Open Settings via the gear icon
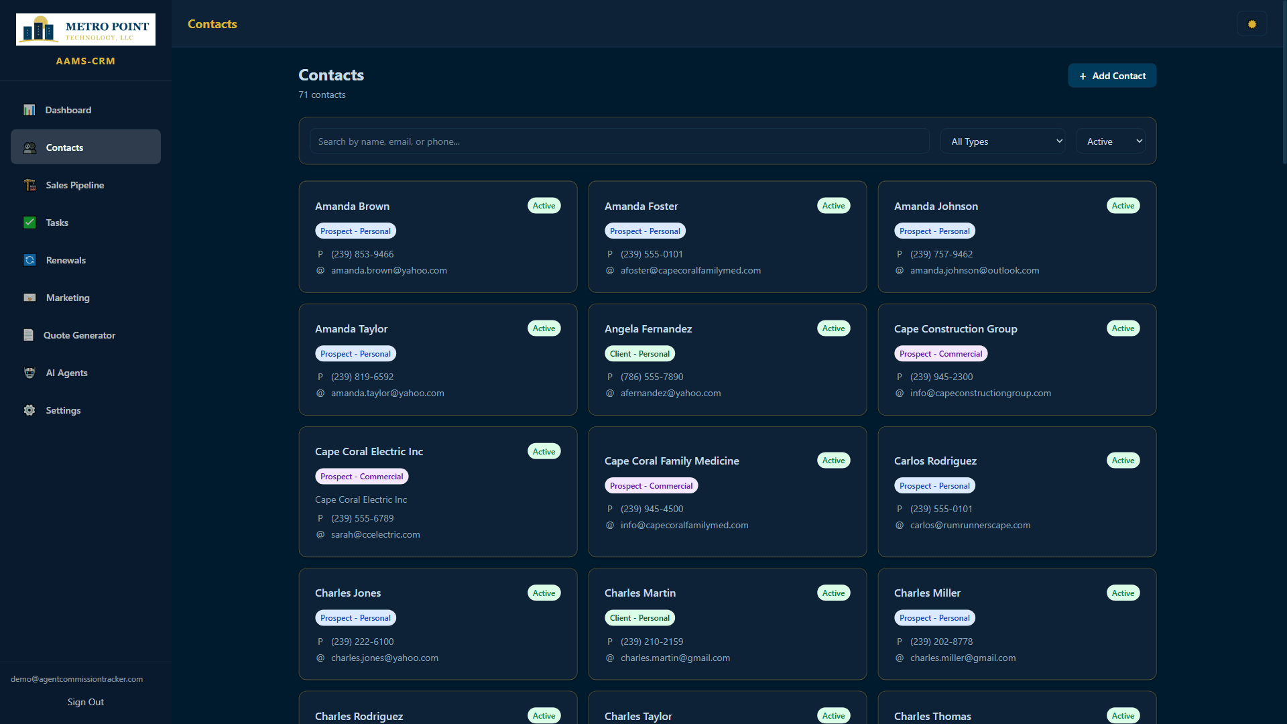 coord(29,410)
